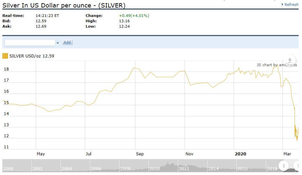Click the 2012 year on scrollbar timeline
The width and height of the screenshot is (302, 175).
point(184,169)
